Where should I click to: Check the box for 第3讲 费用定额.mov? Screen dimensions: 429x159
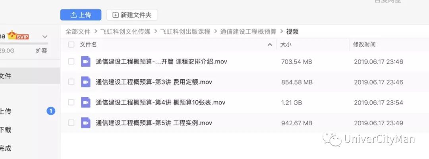click(x=71, y=82)
